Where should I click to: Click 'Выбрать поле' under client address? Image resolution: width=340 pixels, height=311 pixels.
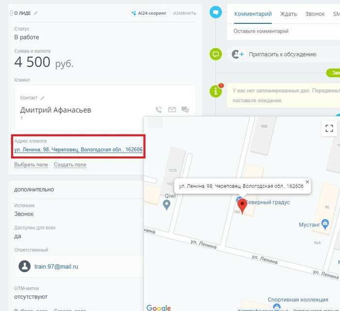31,165
